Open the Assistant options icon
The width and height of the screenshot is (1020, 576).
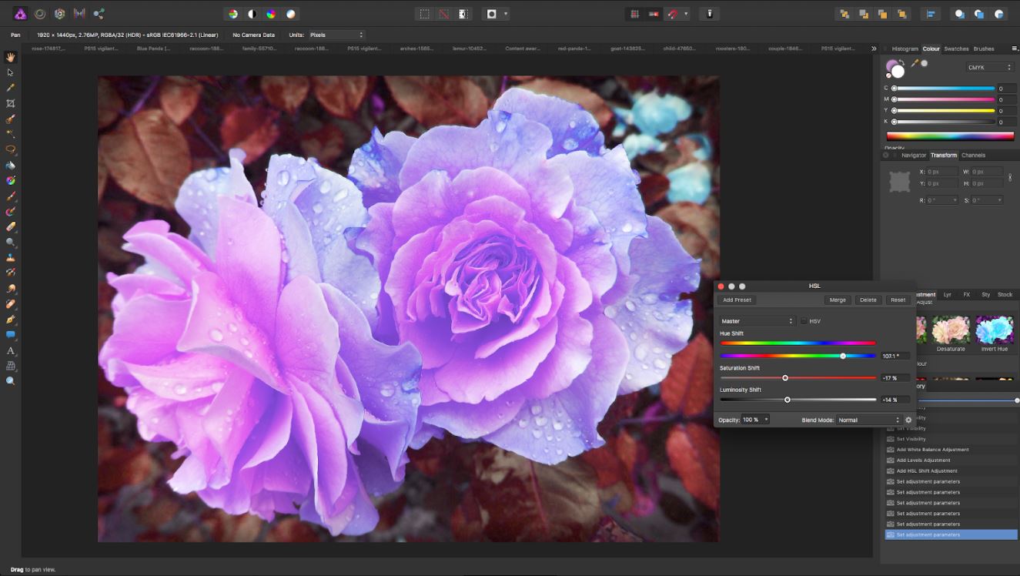[x=710, y=14]
